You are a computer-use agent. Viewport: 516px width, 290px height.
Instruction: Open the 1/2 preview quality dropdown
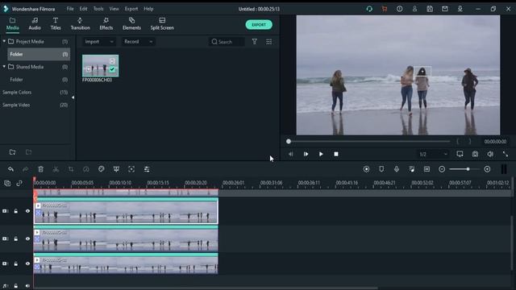click(x=433, y=154)
